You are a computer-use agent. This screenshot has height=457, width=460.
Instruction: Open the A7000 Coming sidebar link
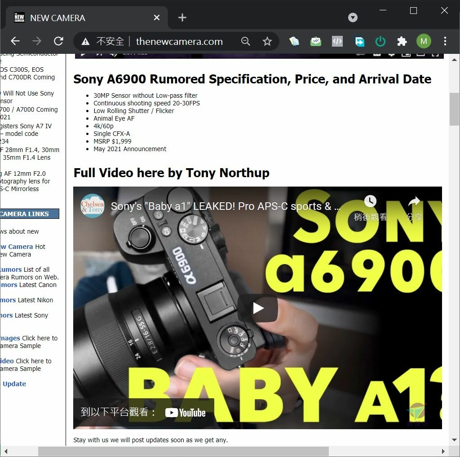pos(29,113)
